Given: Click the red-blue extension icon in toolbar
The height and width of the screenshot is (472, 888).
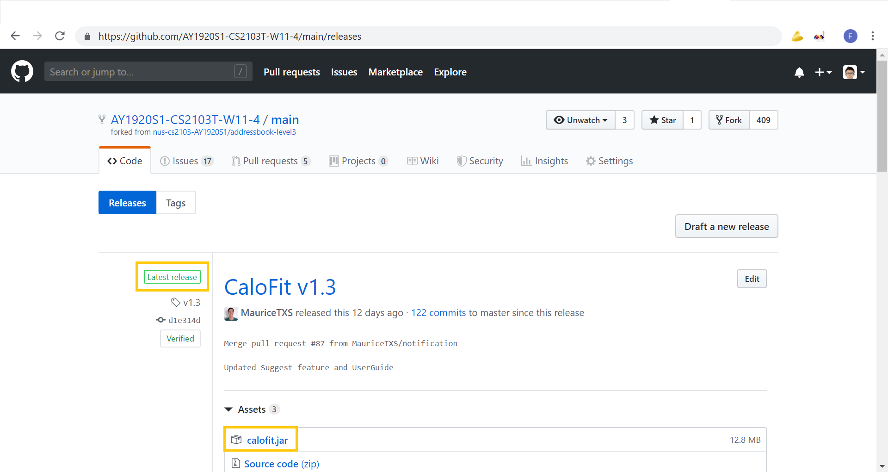Looking at the screenshot, I should pyautogui.click(x=819, y=36).
